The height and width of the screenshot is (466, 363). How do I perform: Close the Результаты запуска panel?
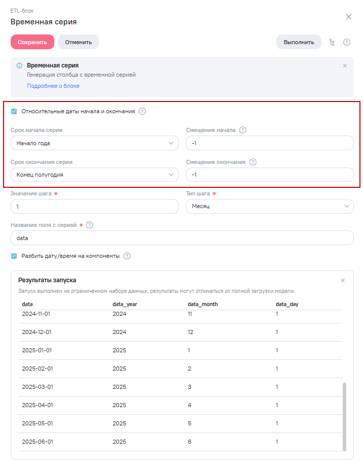(x=343, y=280)
